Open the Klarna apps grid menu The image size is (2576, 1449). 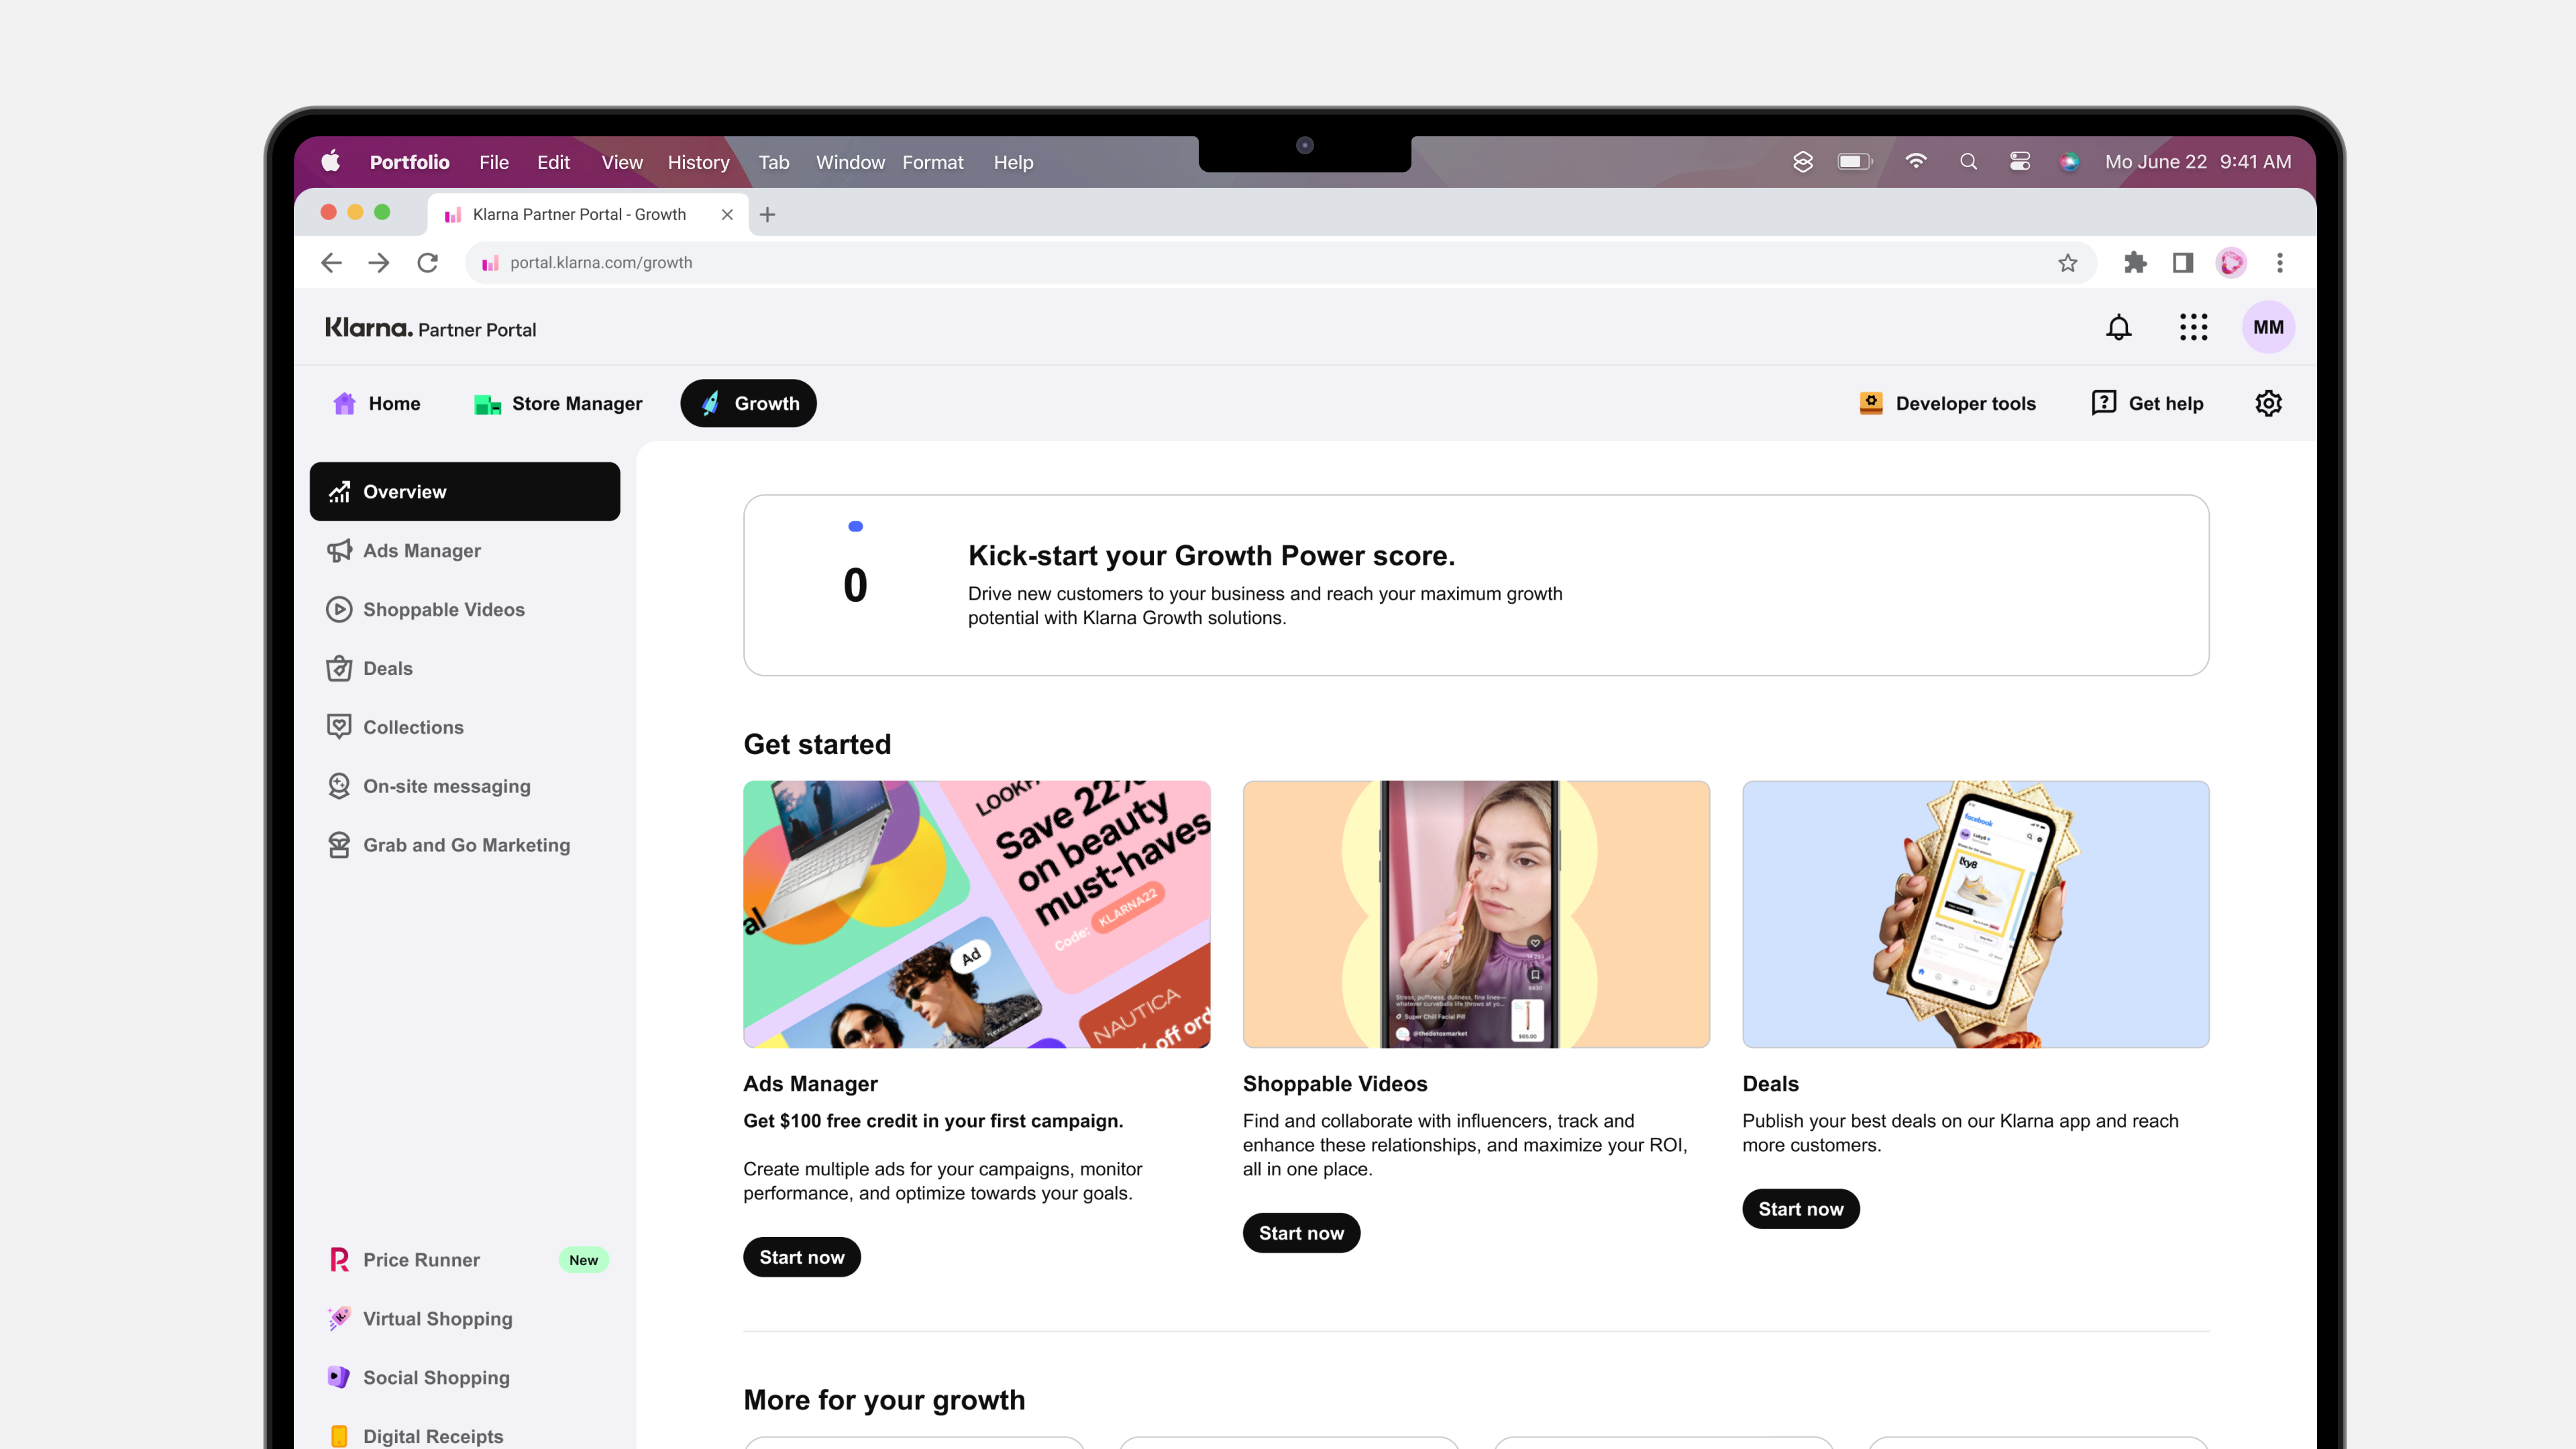(2194, 327)
